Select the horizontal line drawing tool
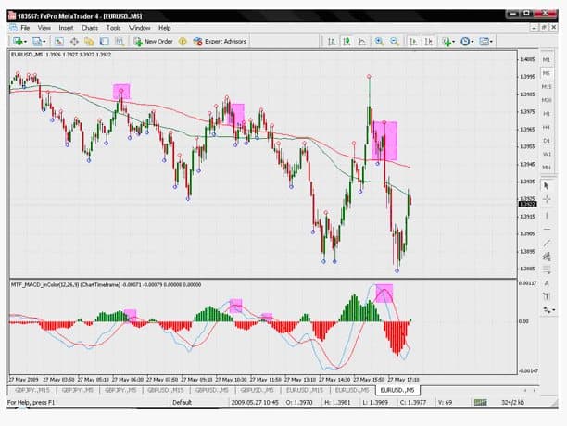Image resolution: width=567 pixels, height=426 pixels. pos(546,229)
